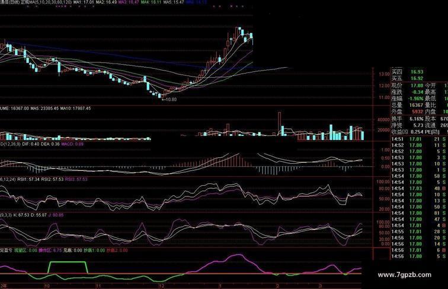Click the purple 操作区 indicator label
Screen dimensions: 448x289
pos(50,250)
